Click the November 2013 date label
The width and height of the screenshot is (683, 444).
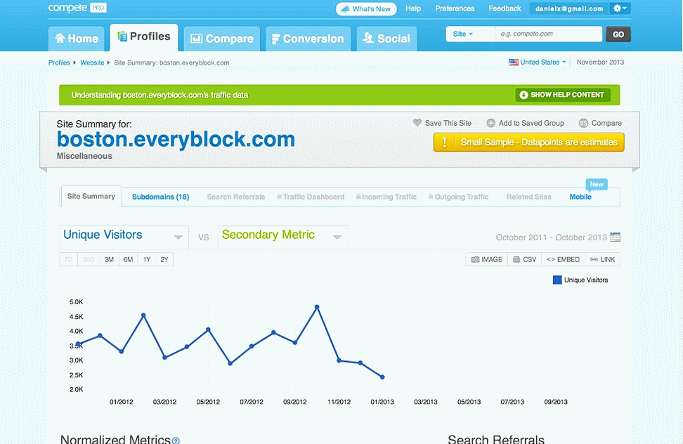[600, 63]
